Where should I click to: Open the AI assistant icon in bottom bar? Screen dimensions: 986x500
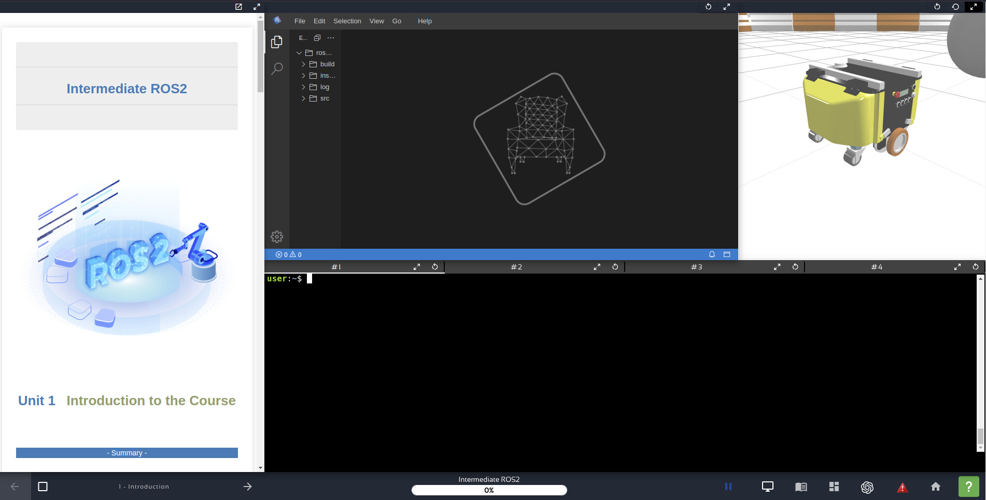pyautogui.click(x=867, y=487)
